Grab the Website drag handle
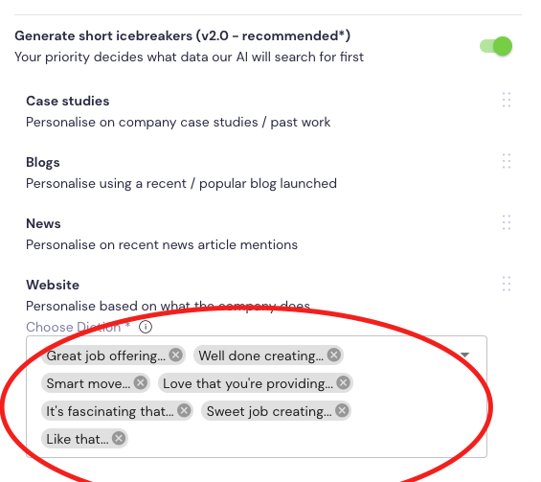This screenshot has width=541, height=482. click(x=507, y=284)
